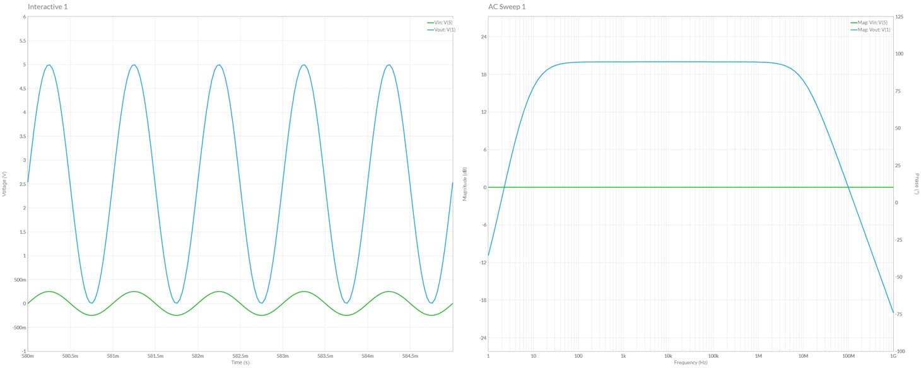Select the AC Sweep 1 plot title
The image size is (921, 368).
point(507,6)
